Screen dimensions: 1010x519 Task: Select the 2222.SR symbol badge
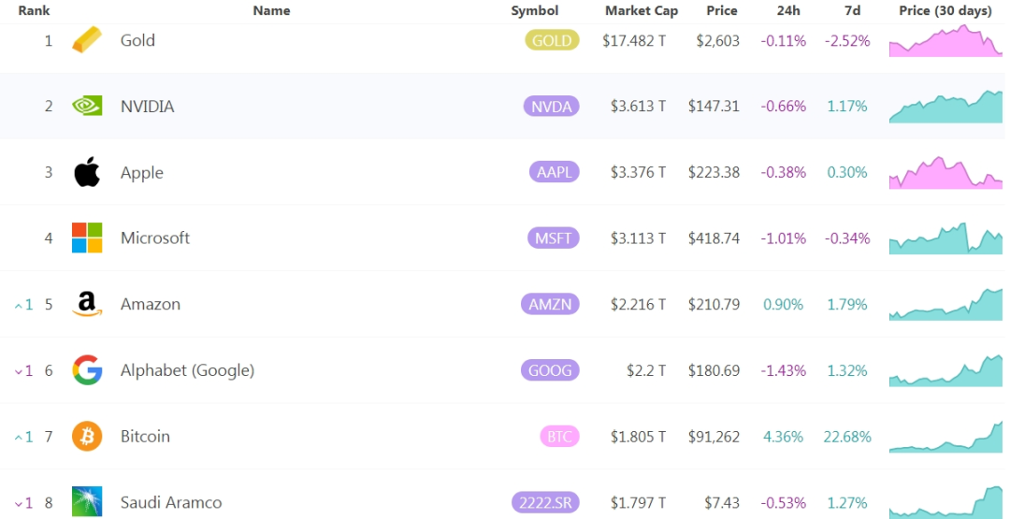(x=545, y=502)
